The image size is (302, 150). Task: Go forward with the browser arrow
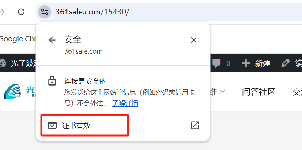point(2,12)
